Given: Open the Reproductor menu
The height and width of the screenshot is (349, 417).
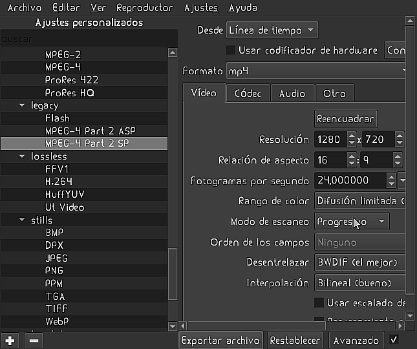Looking at the screenshot, I should [x=145, y=8].
